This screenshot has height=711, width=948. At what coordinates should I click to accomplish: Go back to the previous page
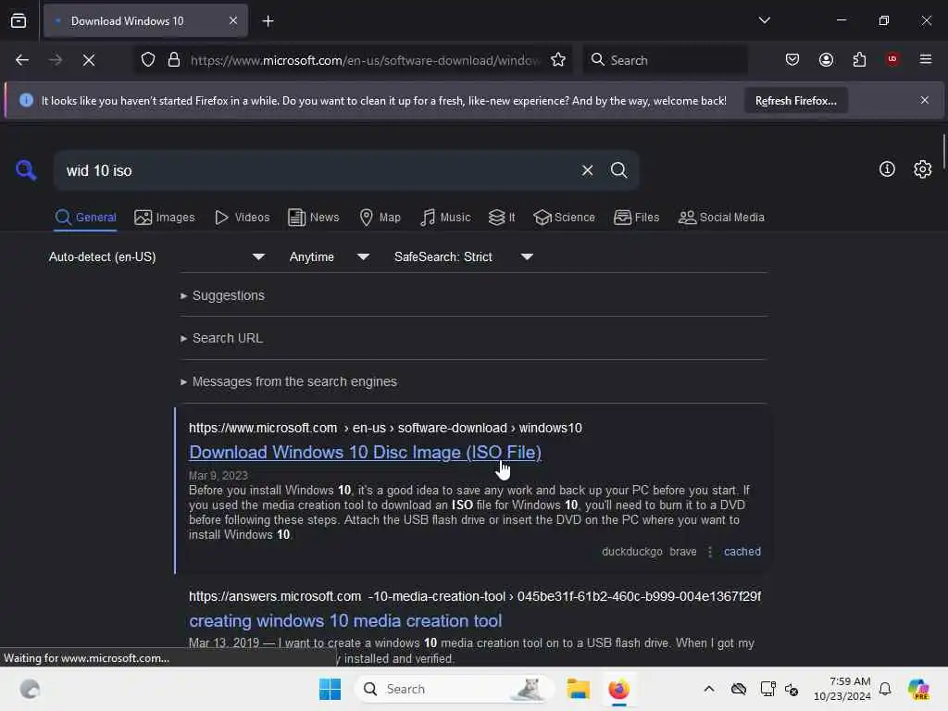click(22, 60)
